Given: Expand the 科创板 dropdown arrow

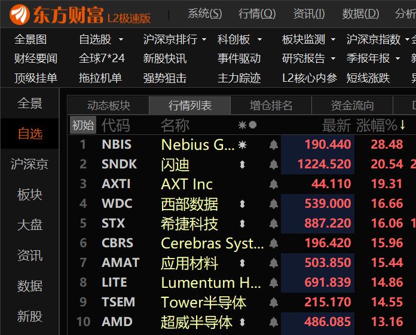Looking at the screenshot, I should coord(260,40).
